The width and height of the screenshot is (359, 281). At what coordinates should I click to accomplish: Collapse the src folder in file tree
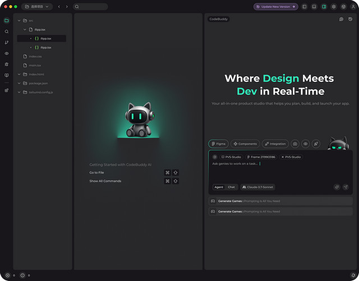[x=19, y=20]
